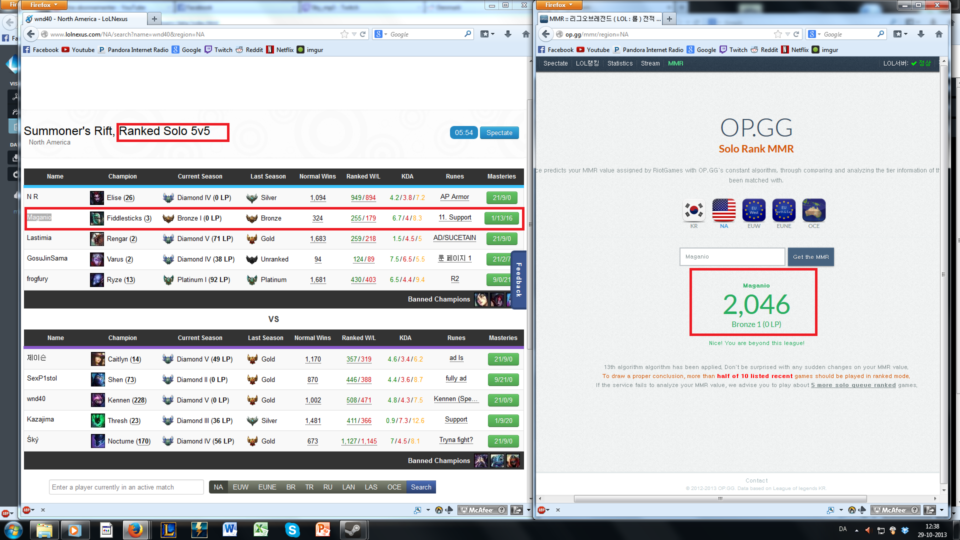This screenshot has height=540, width=960.
Task: Click Fiddlesticks champion thumbnail
Action: click(x=97, y=218)
